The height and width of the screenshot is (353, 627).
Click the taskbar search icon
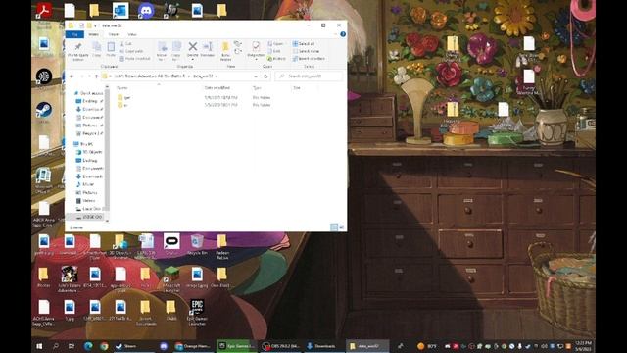click(x=56, y=346)
